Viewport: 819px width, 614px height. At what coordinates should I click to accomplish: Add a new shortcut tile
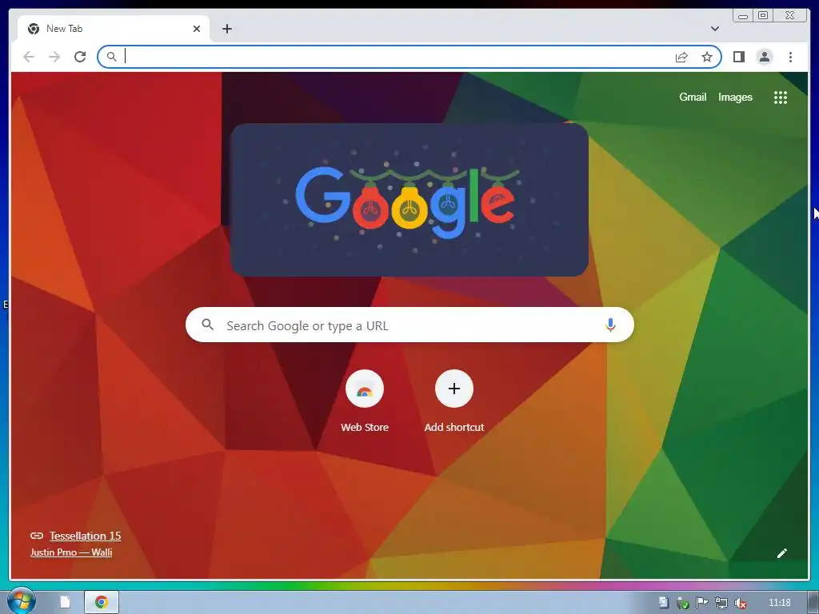point(454,401)
